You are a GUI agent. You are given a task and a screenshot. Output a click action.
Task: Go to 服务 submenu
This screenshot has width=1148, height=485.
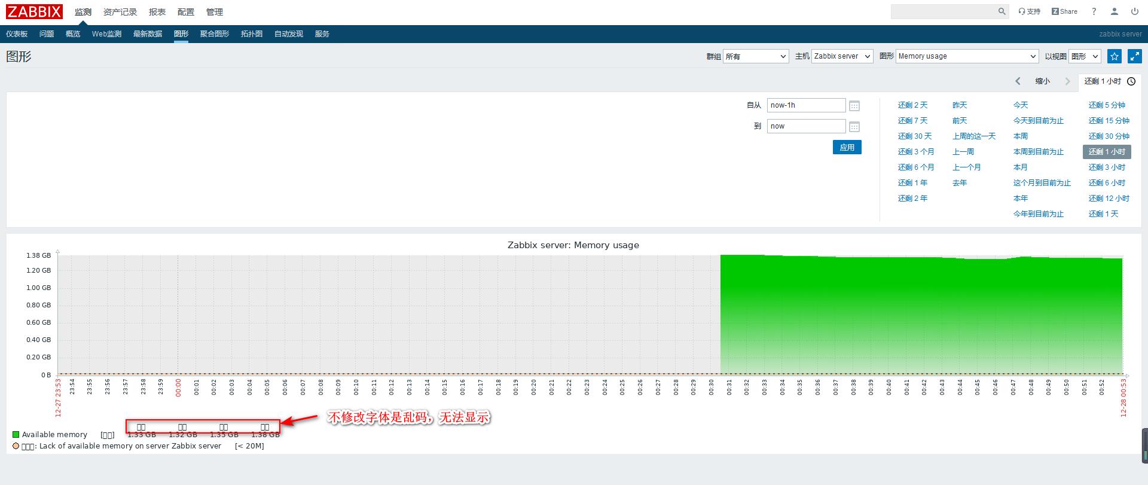(x=322, y=34)
